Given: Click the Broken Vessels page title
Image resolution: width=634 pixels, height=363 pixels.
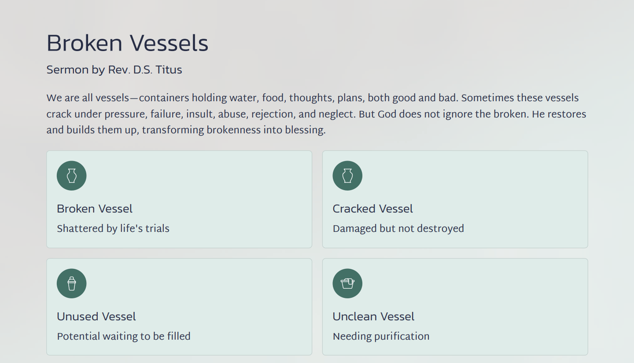Looking at the screenshot, I should click(x=127, y=43).
